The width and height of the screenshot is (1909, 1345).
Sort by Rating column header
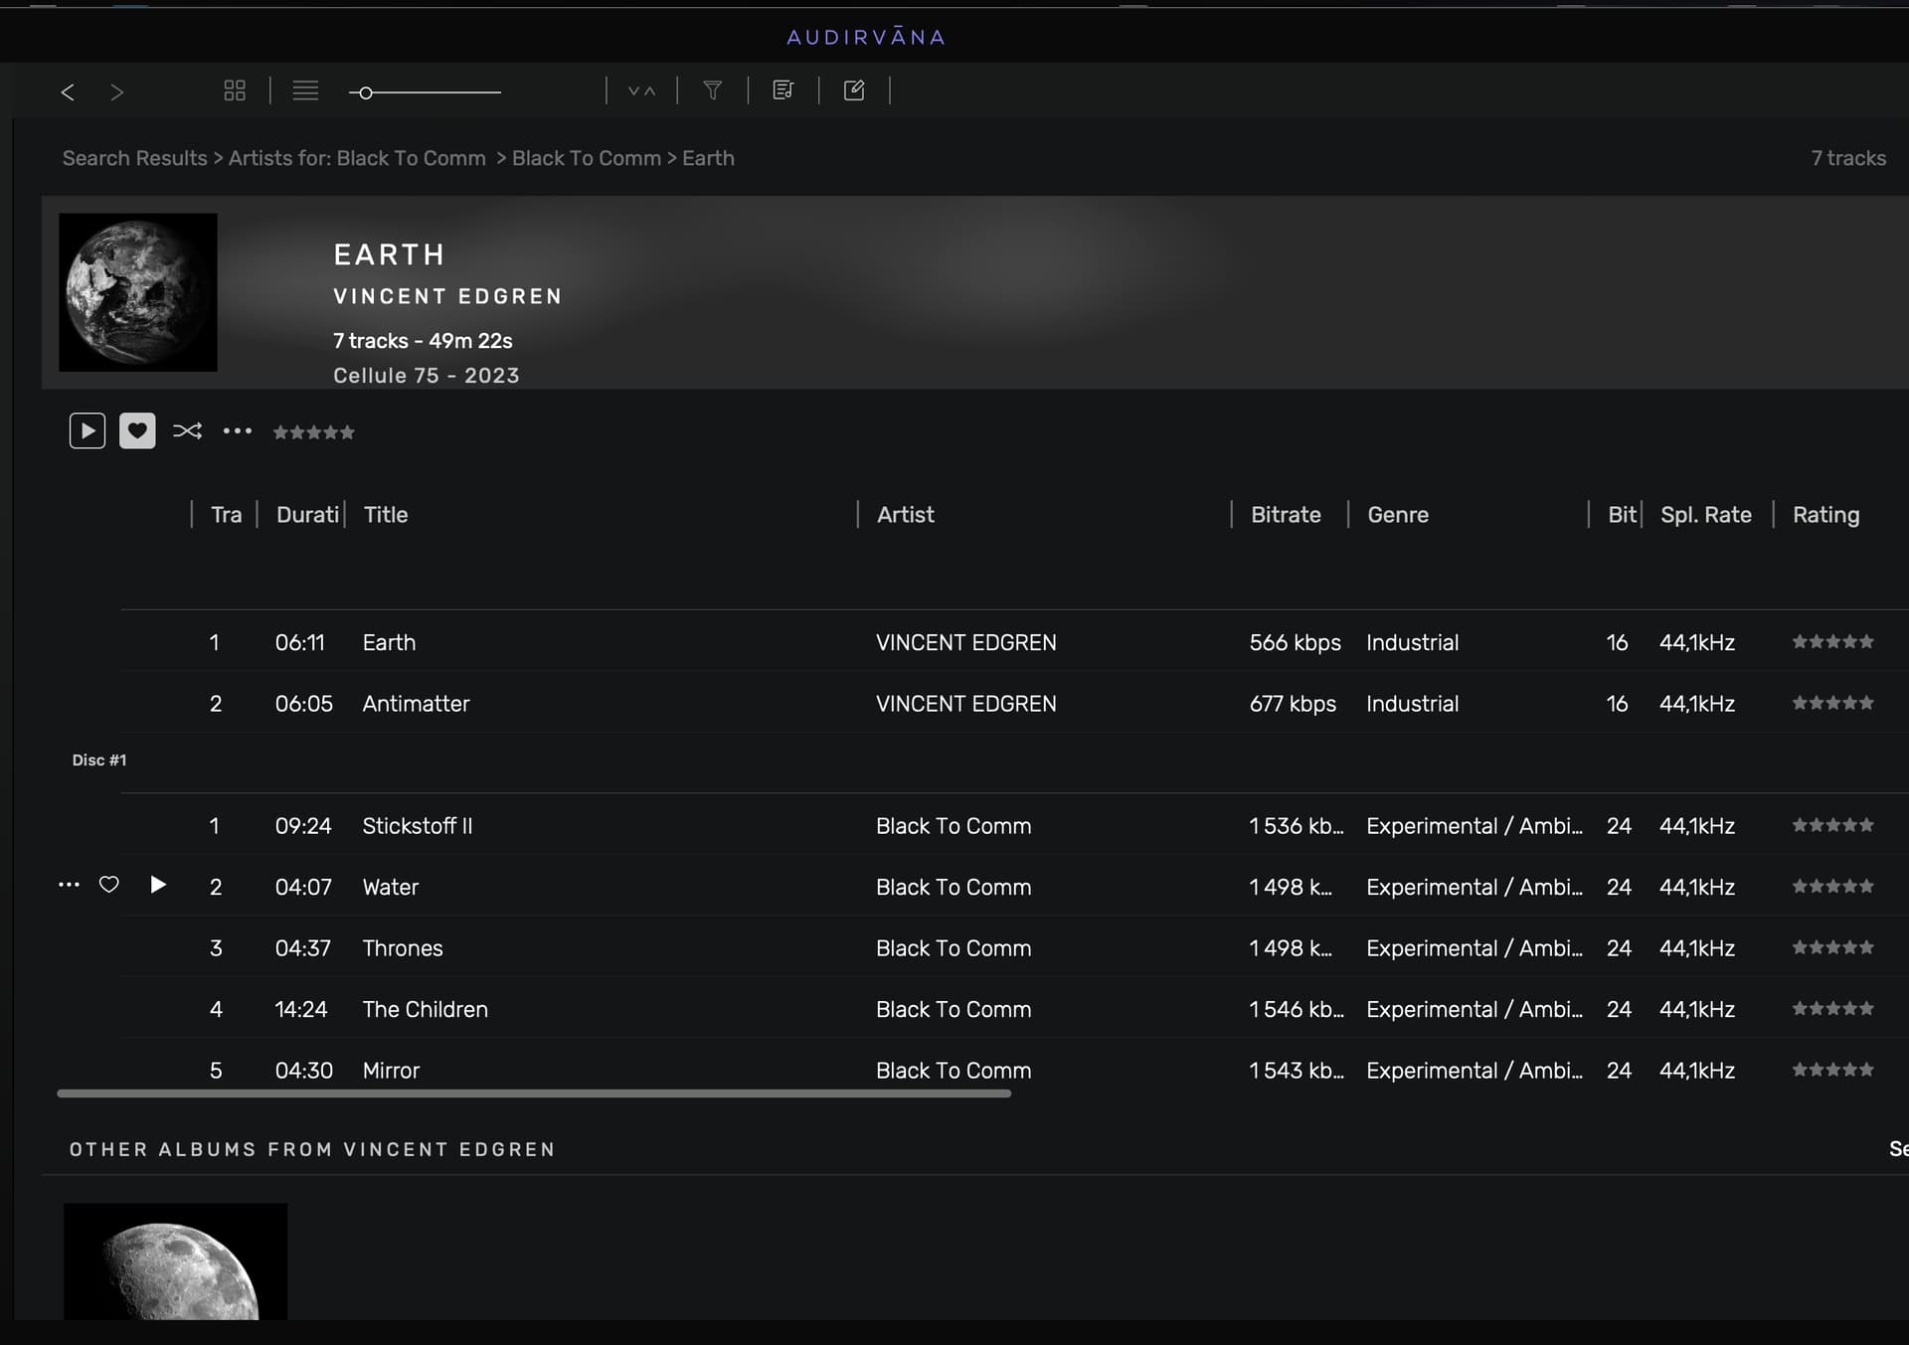(1825, 515)
